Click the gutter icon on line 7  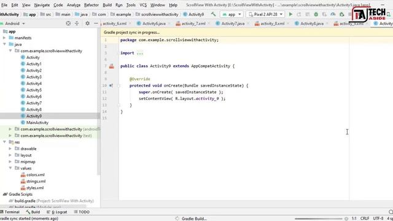112,66
